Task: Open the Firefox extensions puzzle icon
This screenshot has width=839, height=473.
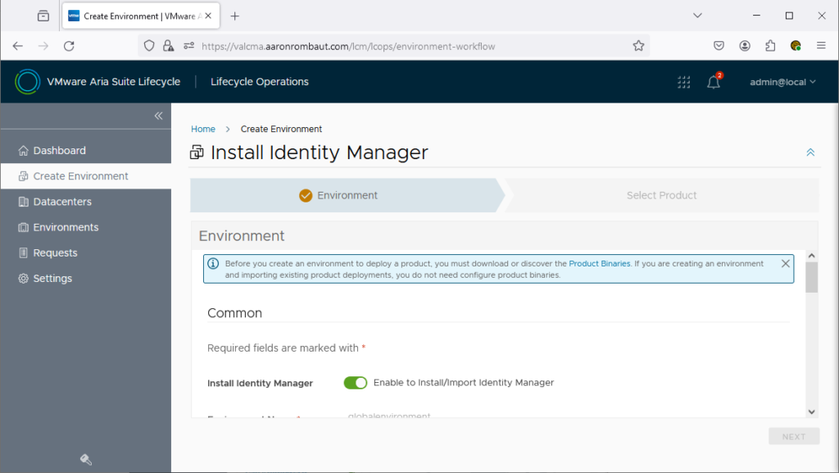Action: (x=770, y=46)
